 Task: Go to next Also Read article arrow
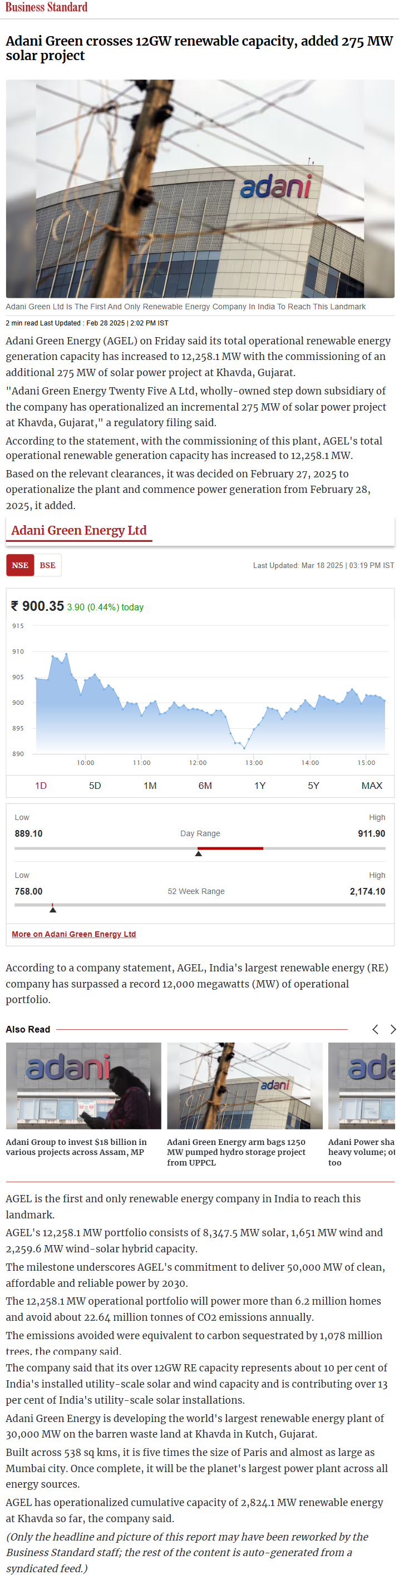point(393,1030)
